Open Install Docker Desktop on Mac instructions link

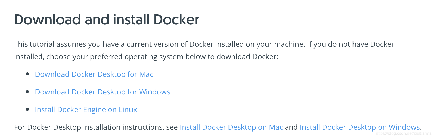point(231,127)
